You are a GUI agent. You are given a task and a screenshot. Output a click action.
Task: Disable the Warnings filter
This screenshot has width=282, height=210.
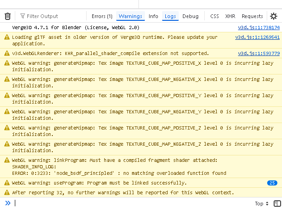coord(130,16)
